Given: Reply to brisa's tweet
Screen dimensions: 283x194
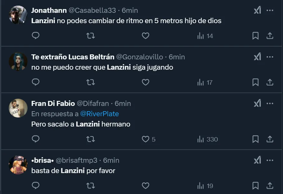Looking at the screenshot, I should click(x=36, y=186).
